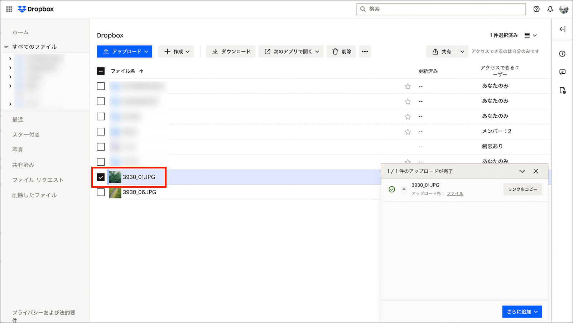The image size is (573, 323).
Task: Collapse the すべてのファイル tree
Action: coord(6,47)
